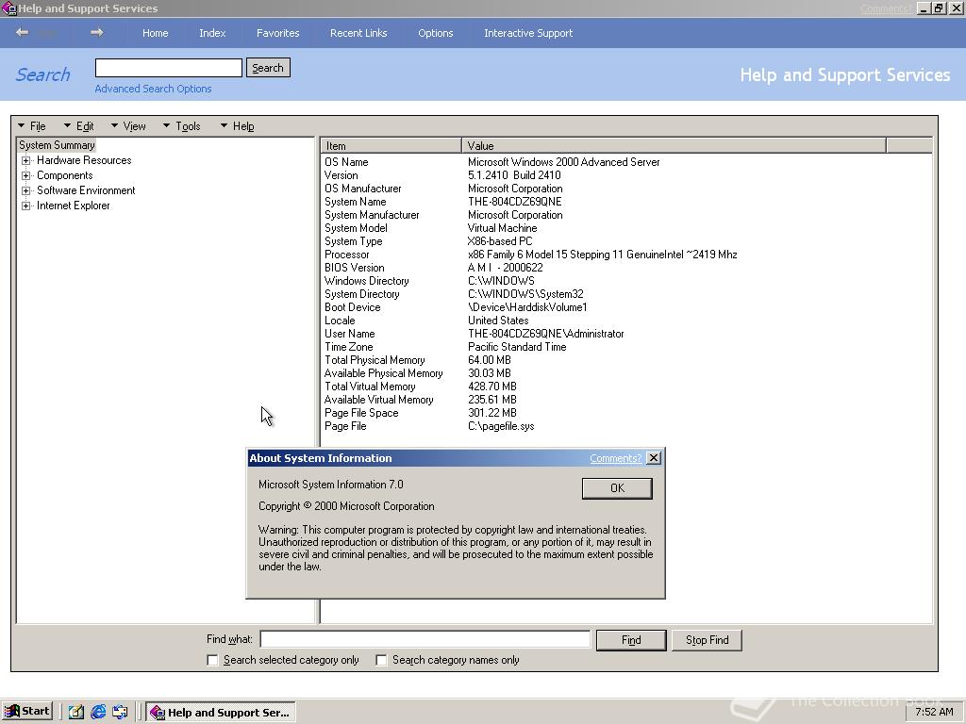
Task: Open the File dropdown menu
Action: tap(32, 126)
